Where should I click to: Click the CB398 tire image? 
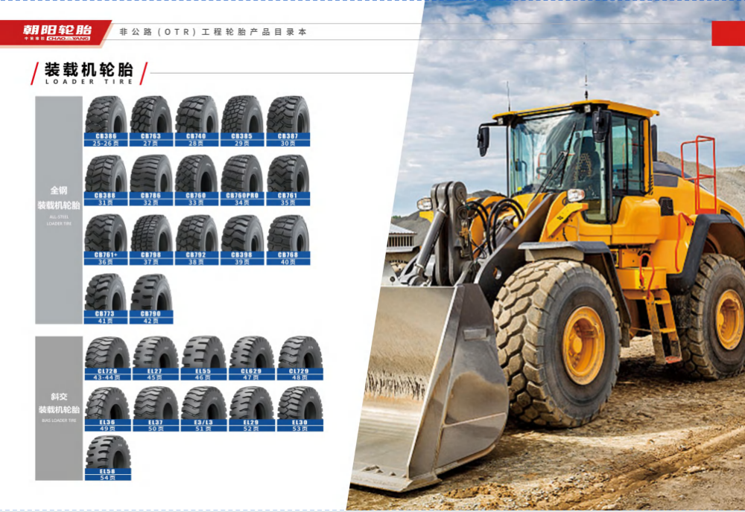pos(242,233)
